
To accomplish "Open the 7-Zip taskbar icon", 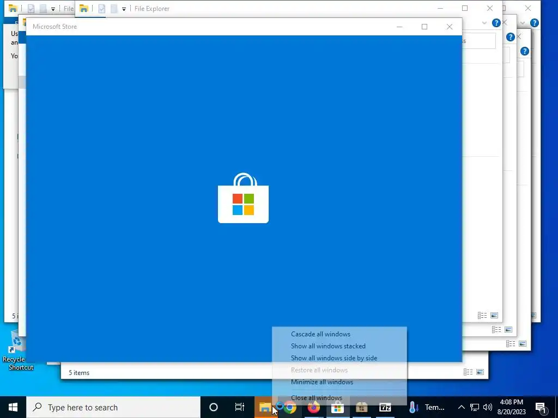I will [x=385, y=408].
